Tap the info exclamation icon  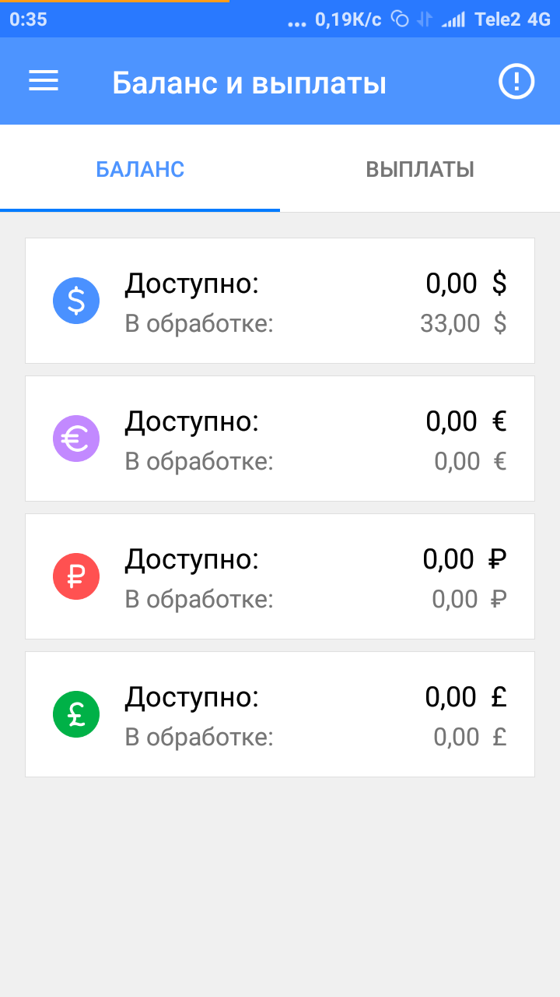coord(516,81)
